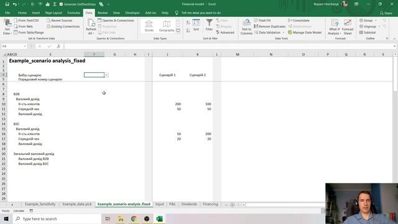Open the Input sheet tab
The height and width of the screenshot is (224, 398).
point(160,204)
